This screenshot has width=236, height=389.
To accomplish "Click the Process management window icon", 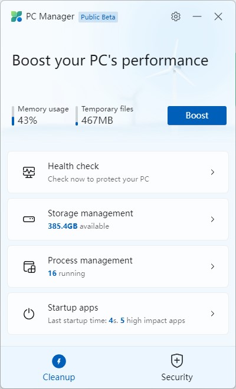I will click(x=29, y=266).
